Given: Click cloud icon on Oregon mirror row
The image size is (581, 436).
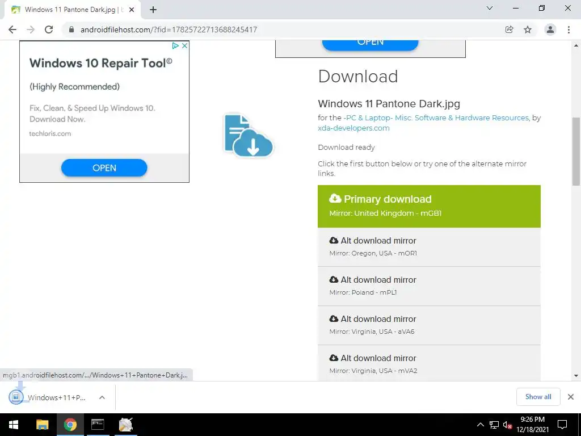Looking at the screenshot, I should (x=334, y=240).
